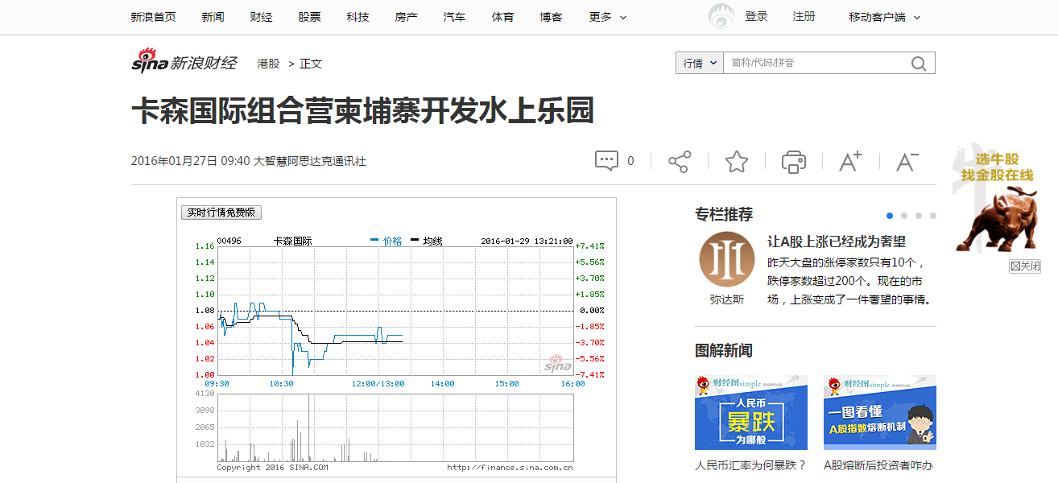Click the article headline 卡森国际组合营柬埔寨开发水上乐园
Viewport: 1058px width, 483px height.
tap(362, 111)
